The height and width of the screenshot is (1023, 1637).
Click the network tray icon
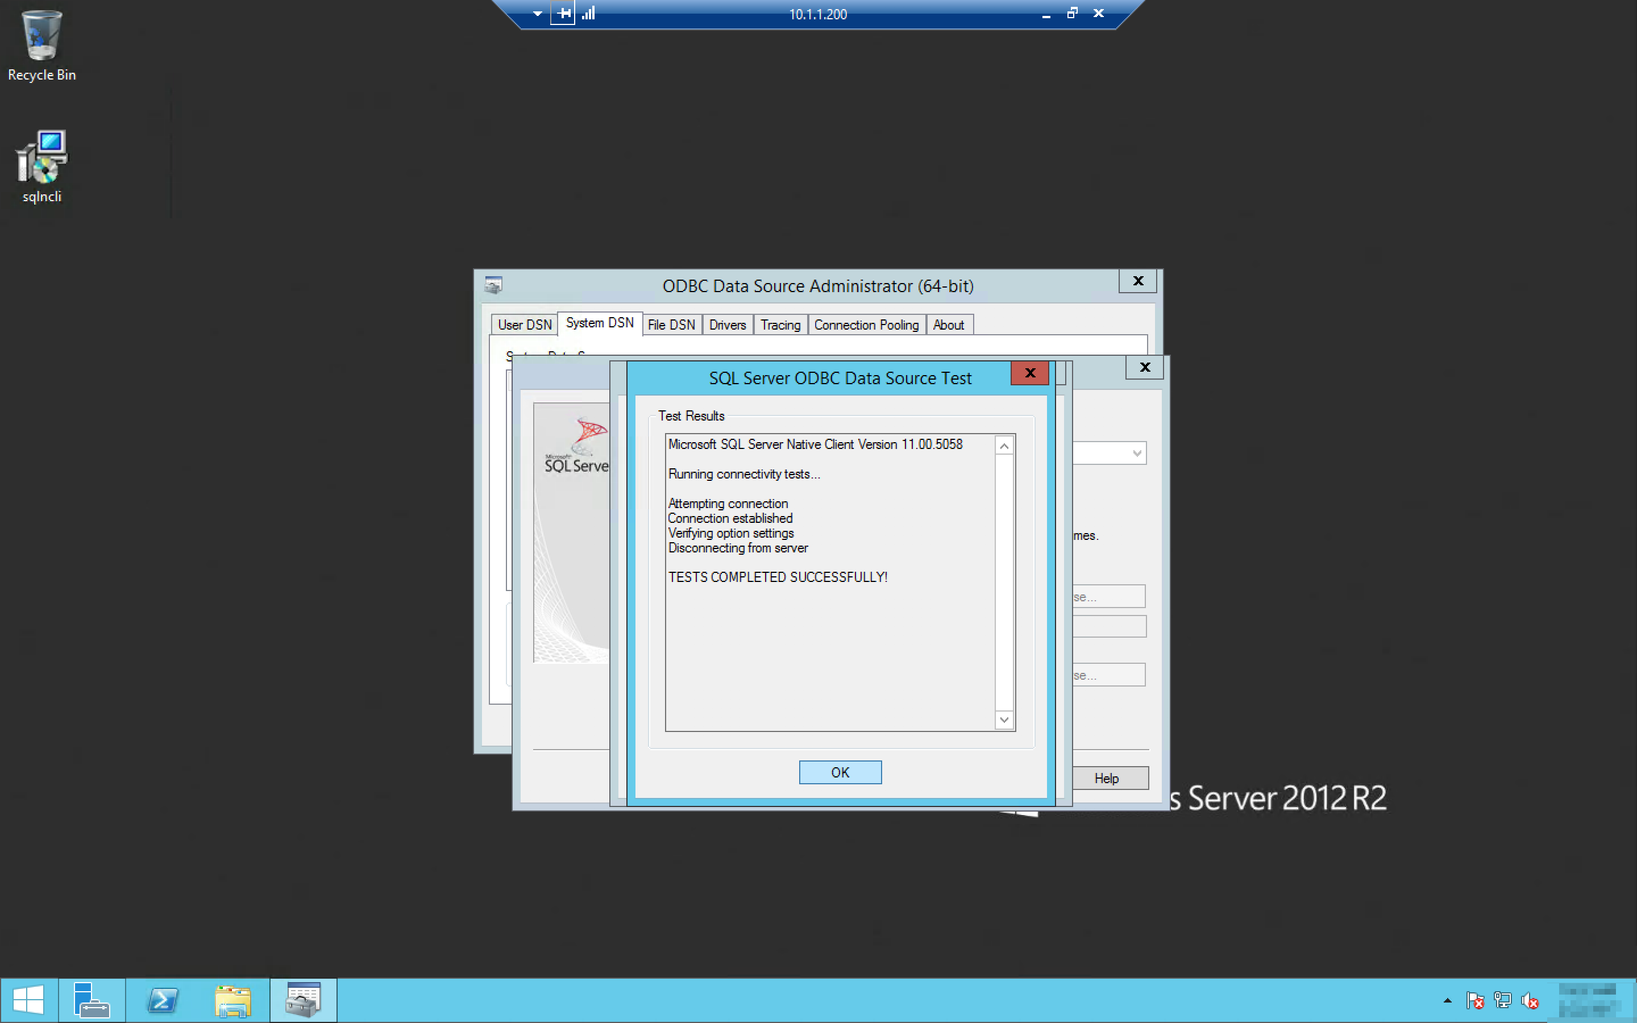1502,1000
